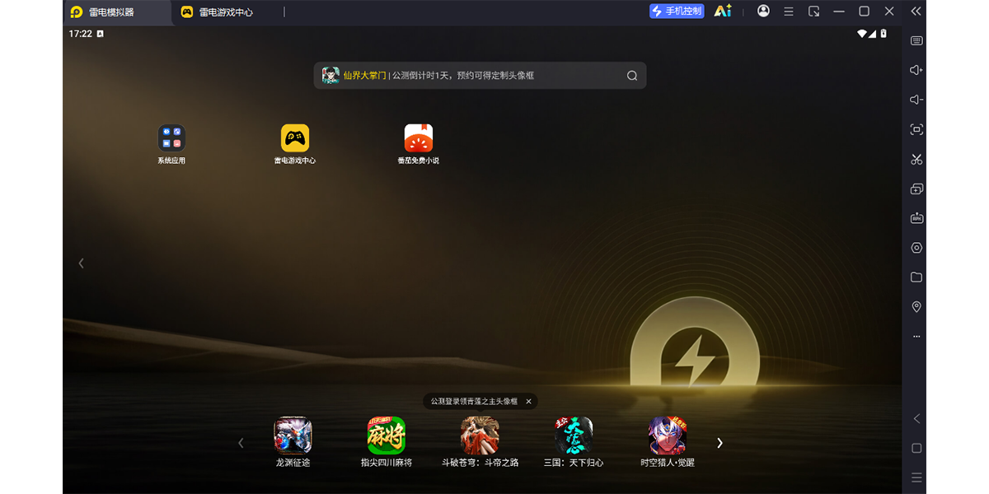Install an APK via the sidebar icon
Screen dimensions: 989x494
coord(916,218)
